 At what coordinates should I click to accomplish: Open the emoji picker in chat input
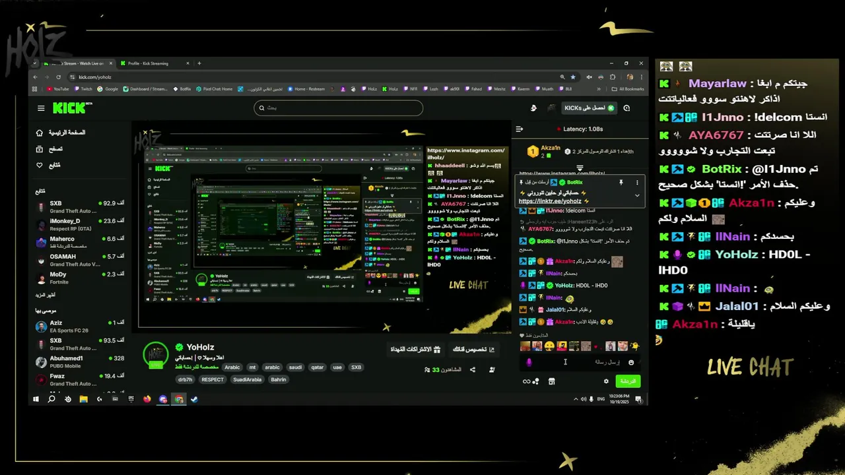631,362
